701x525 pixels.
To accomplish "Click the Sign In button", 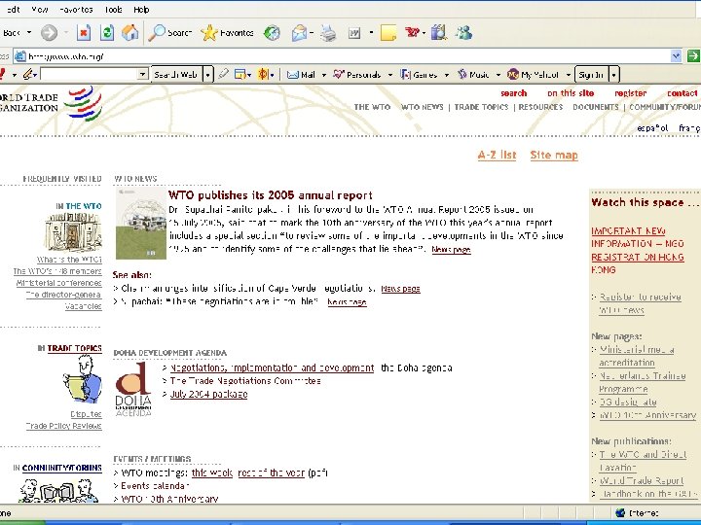I will point(592,75).
